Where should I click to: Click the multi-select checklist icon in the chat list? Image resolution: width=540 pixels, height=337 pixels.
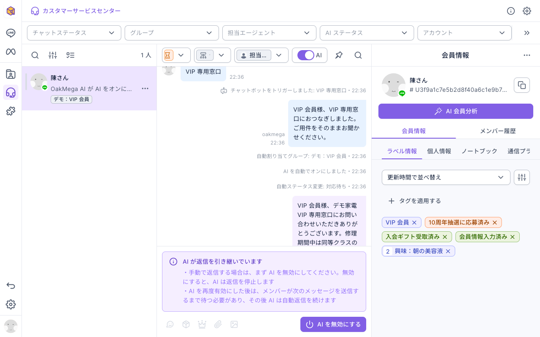70,55
